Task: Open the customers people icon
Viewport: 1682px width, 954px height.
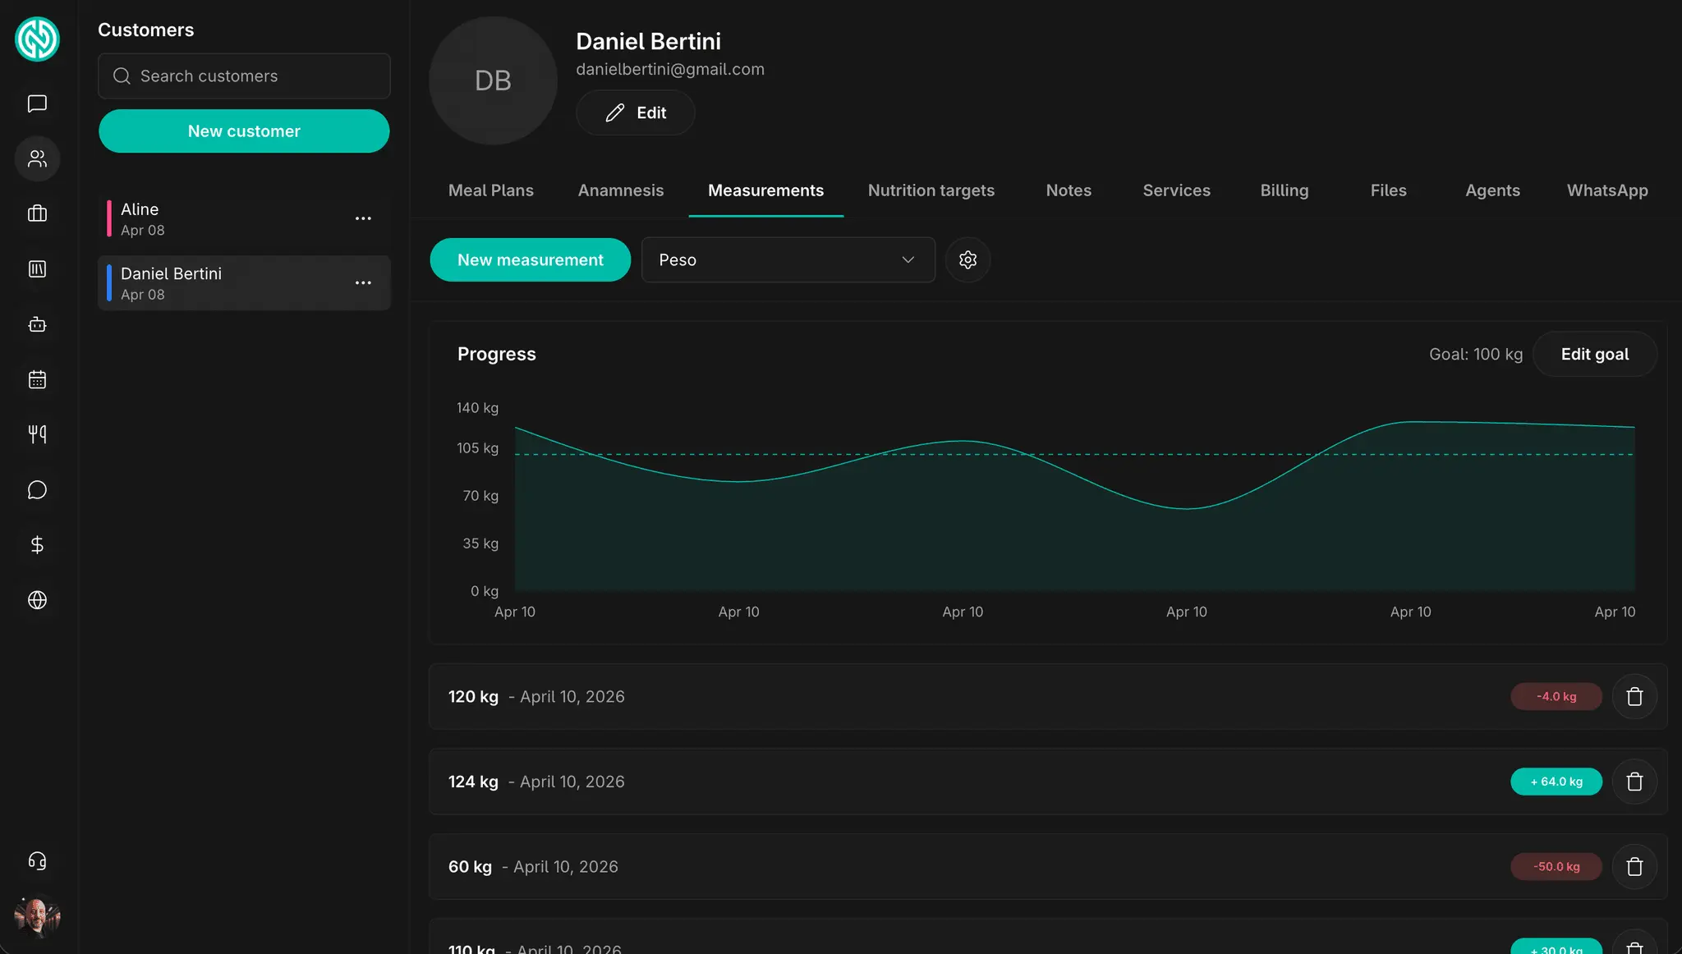Action: 37,158
